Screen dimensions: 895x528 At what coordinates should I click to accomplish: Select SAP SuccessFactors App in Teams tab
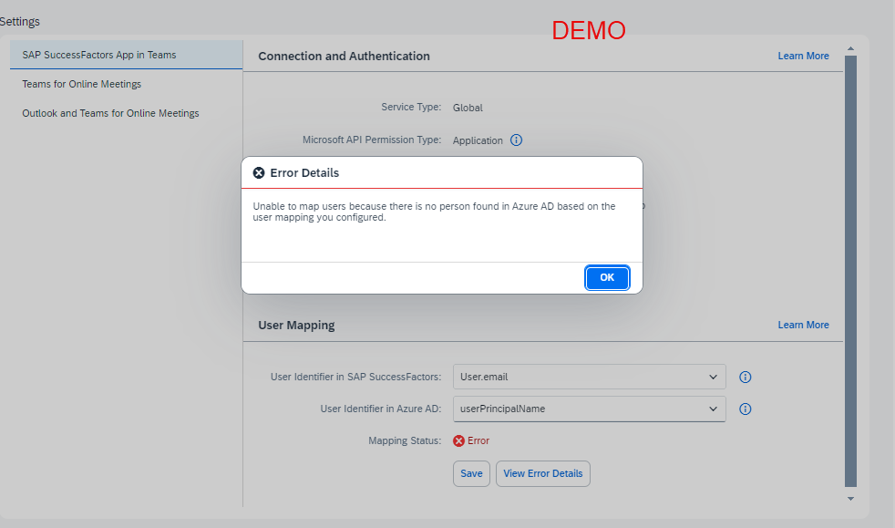tap(126, 55)
